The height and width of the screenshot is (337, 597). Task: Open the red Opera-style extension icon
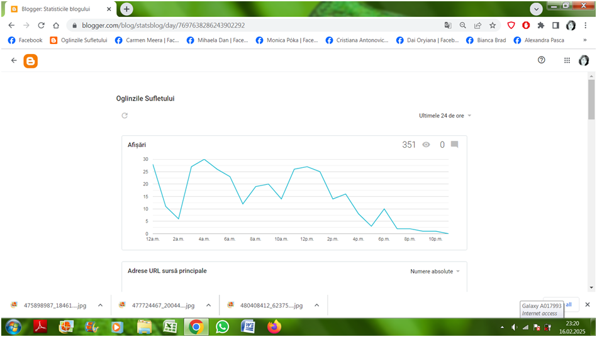click(x=526, y=26)
